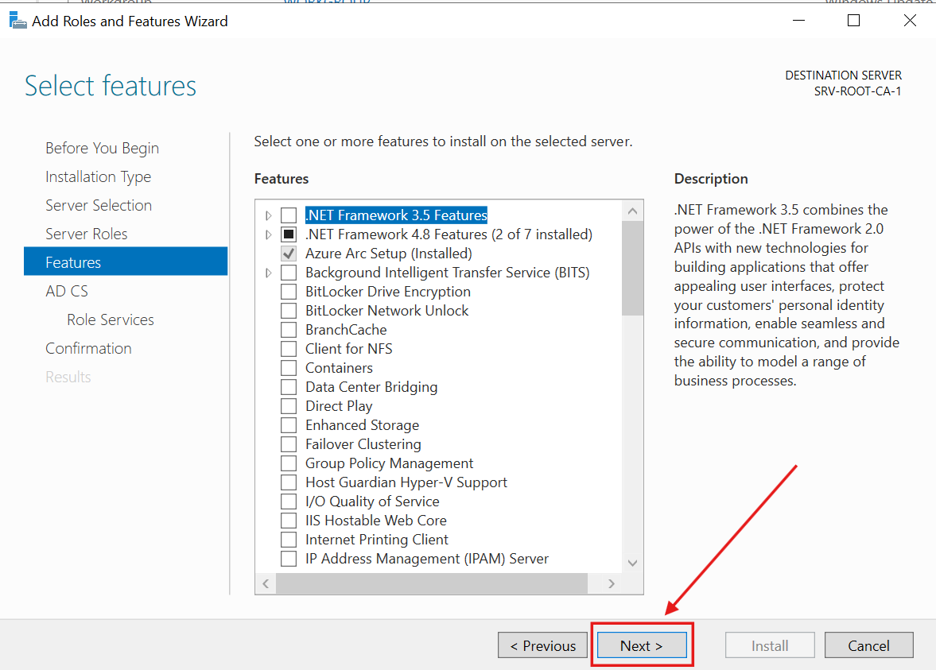This screenshot has height=670, width=936.
Task: Click the Add Roles and Features Wizard icon
Action: [x=17, y=20]
